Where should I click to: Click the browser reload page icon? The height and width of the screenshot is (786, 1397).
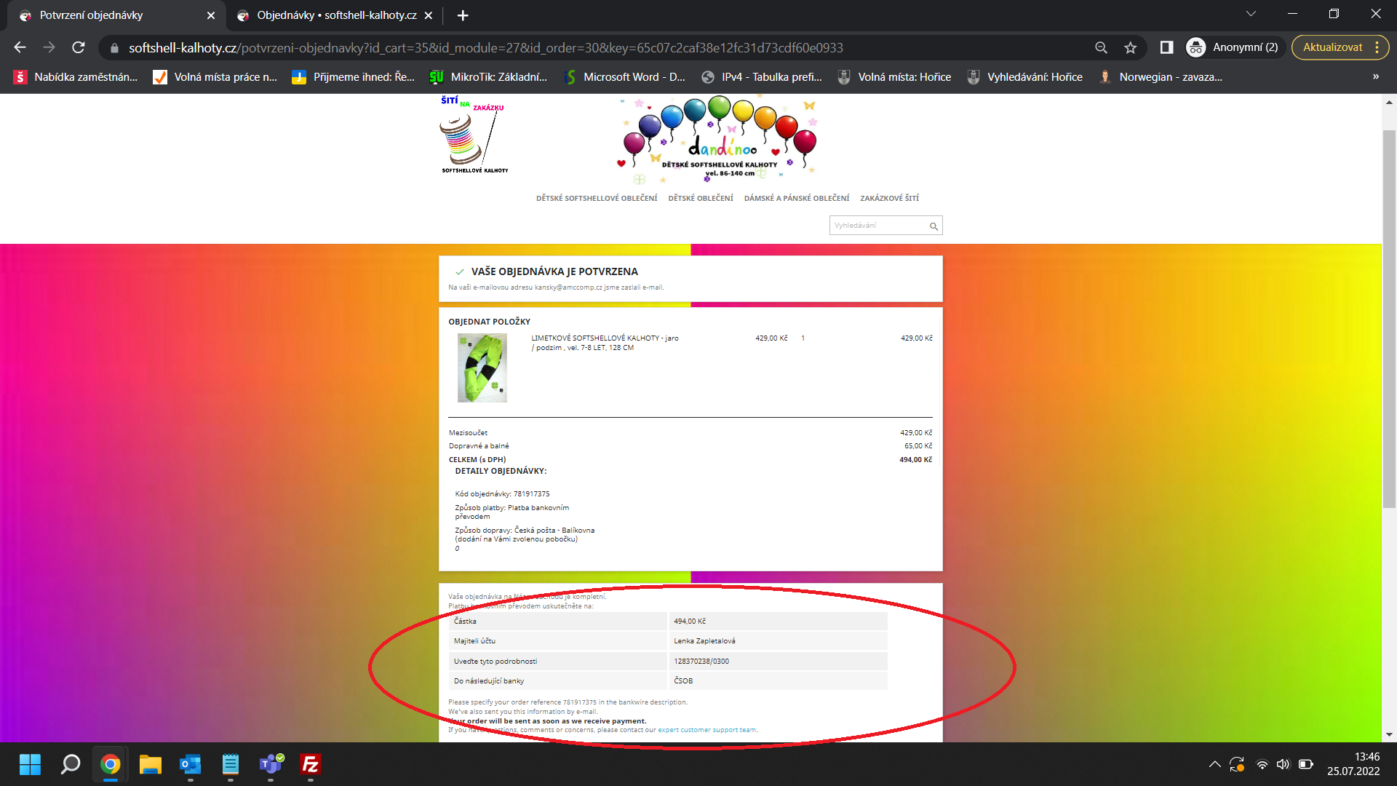point(79,47)
